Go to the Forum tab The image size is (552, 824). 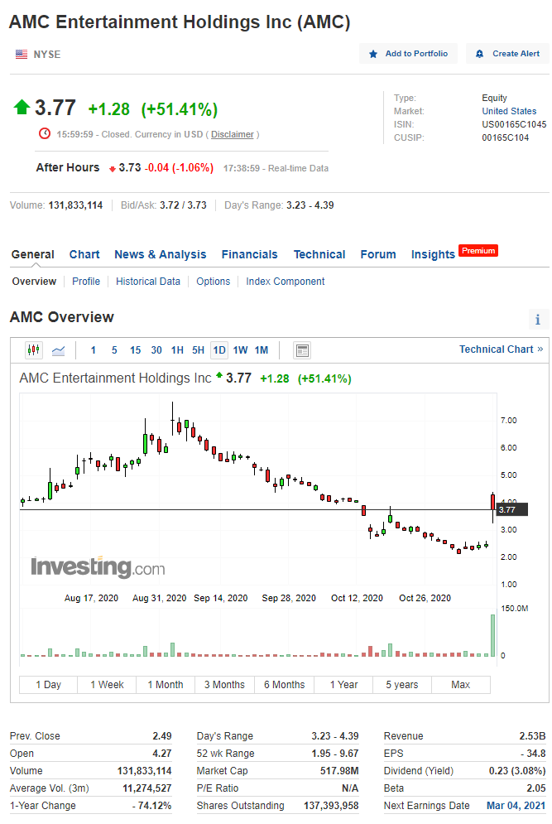[x=378, y=254]
